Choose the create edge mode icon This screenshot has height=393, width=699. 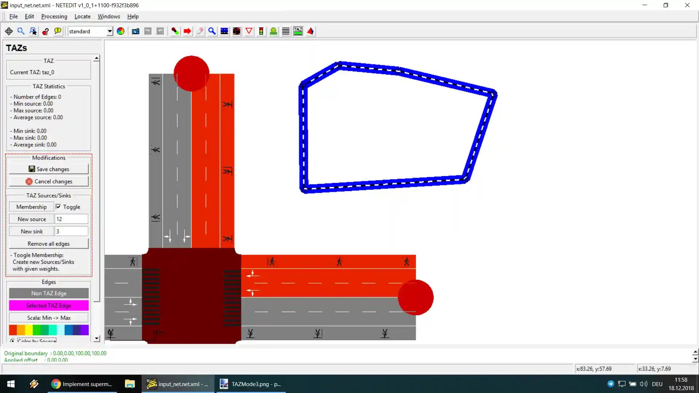click(x=175, y=31)
